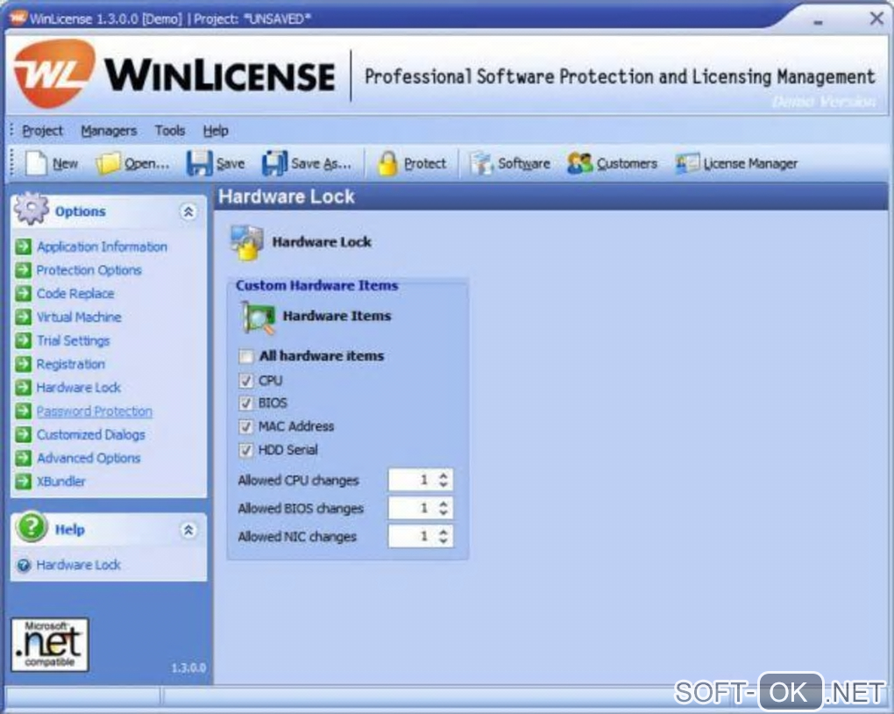Open the Virtual Machine settings link
The image size is (894, 714).
[79, 317]
